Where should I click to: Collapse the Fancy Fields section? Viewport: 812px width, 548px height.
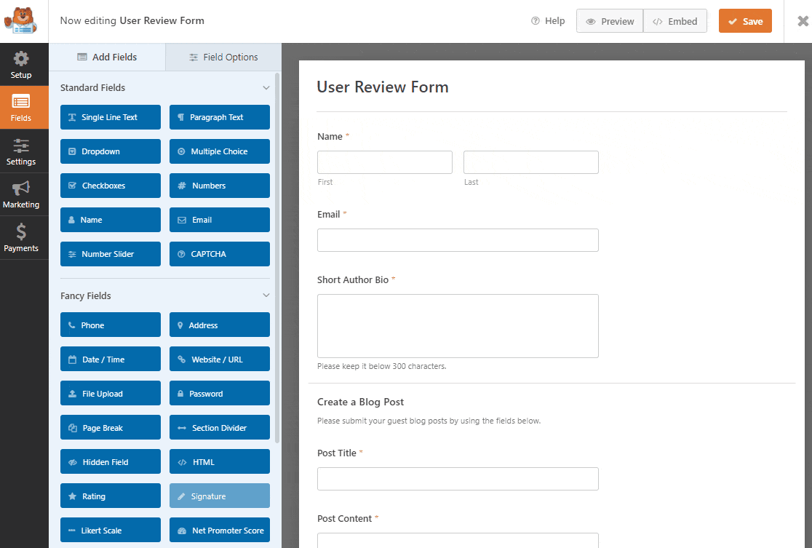[266, 296]
